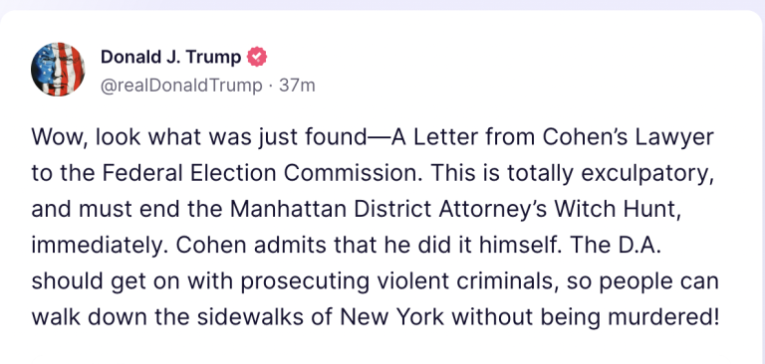Open the American flag profile avatar
Image resolution: width=765 pixels, height=364 pixels.
tap(58, 70)
